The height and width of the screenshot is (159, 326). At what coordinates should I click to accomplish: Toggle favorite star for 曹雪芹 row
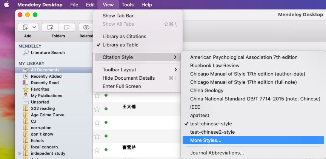click(97, 150)
